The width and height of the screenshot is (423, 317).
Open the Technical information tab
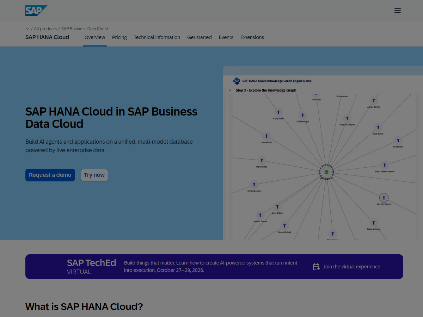157,37
